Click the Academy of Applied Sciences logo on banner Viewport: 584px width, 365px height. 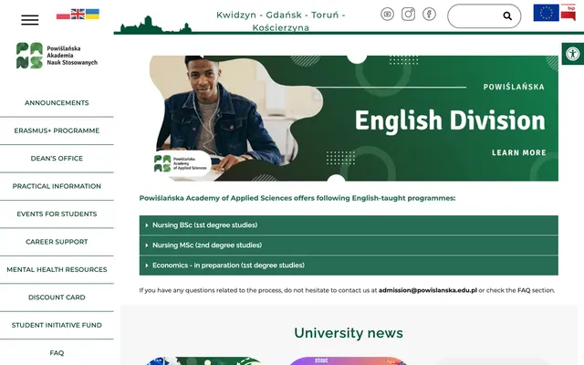[181, 164]
